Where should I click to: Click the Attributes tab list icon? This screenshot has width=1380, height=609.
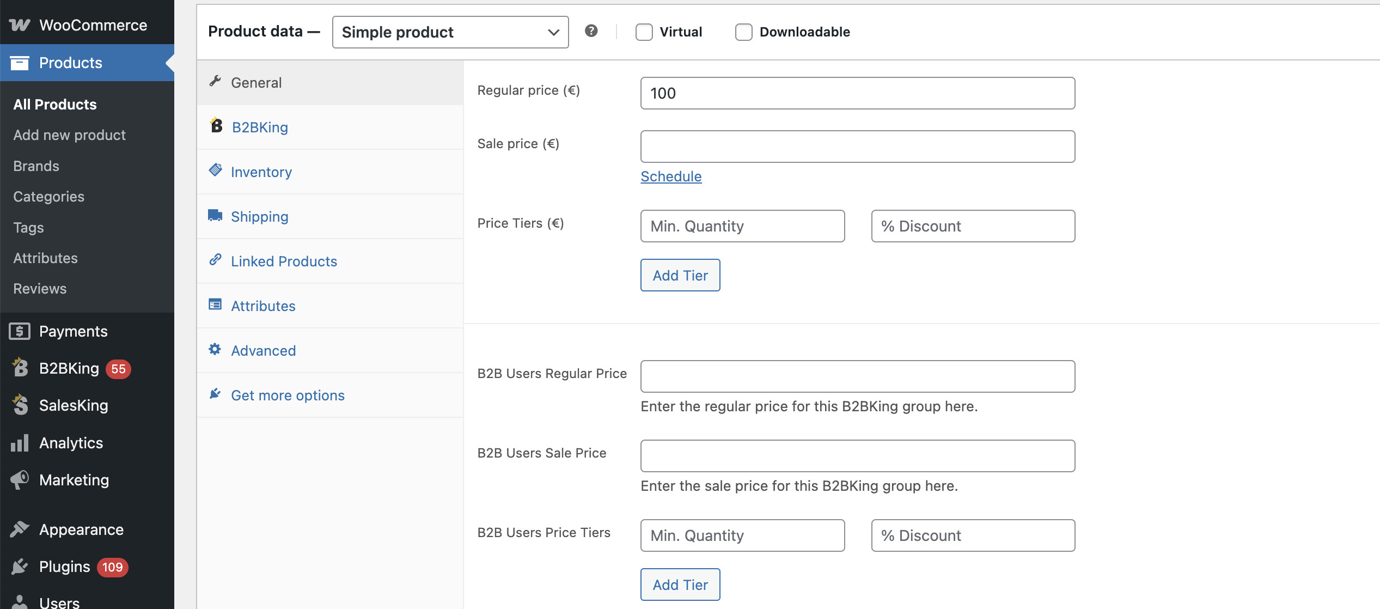click(215, 304)
